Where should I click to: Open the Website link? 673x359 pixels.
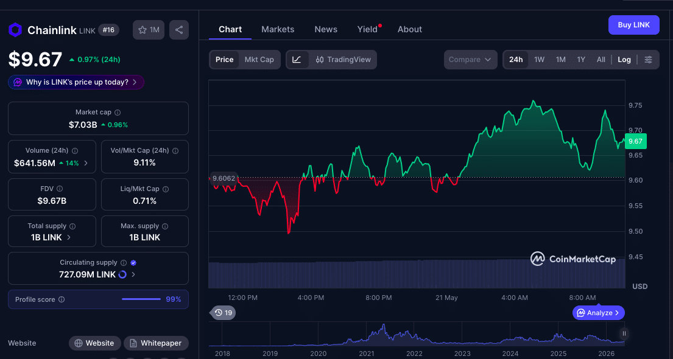click(x=94, y=343)
